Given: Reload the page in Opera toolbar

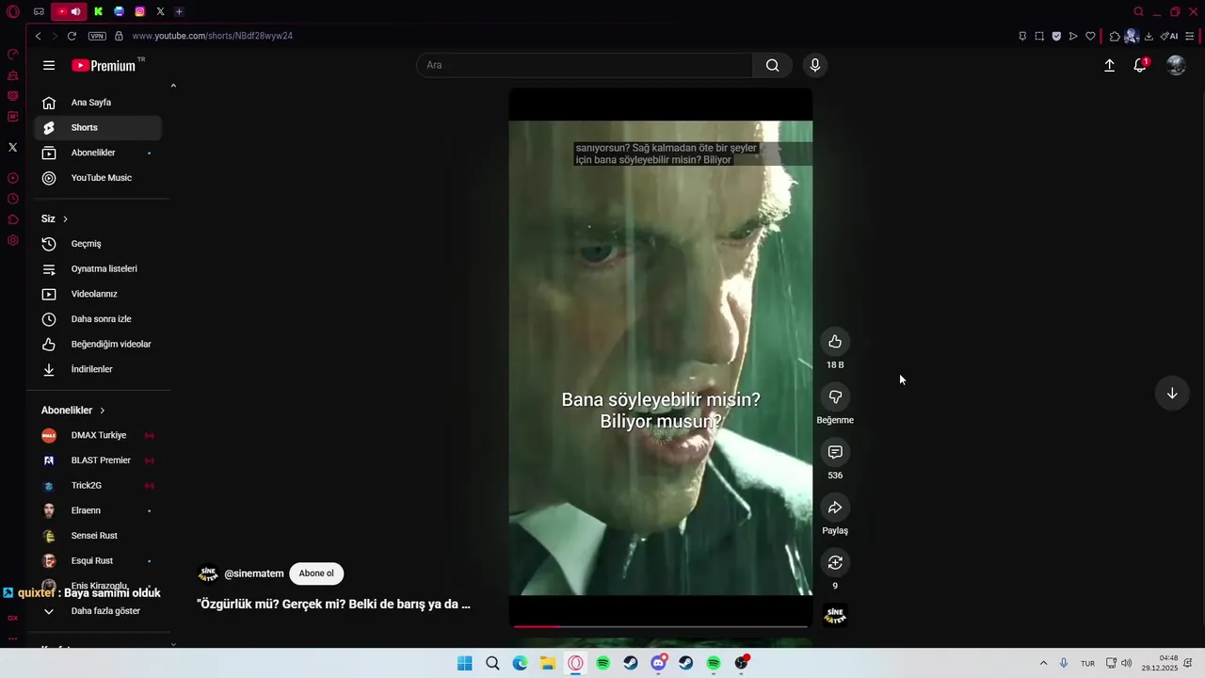Looking at the screenshot, I should click(72, 36).
